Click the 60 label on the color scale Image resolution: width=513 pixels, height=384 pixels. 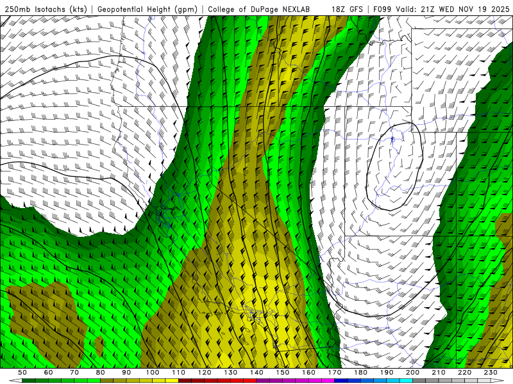49,372
